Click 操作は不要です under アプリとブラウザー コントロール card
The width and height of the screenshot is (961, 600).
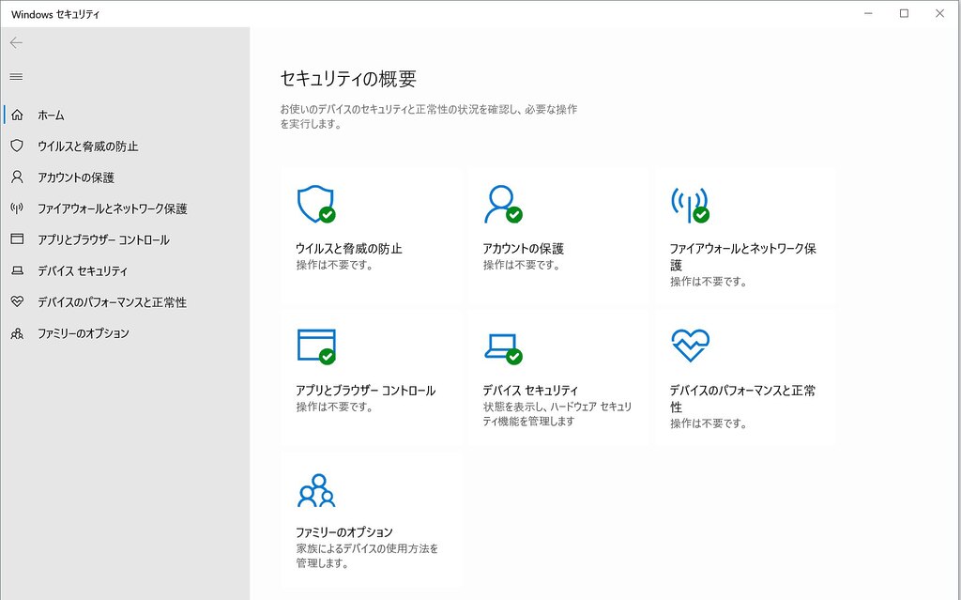pos(335,407)
